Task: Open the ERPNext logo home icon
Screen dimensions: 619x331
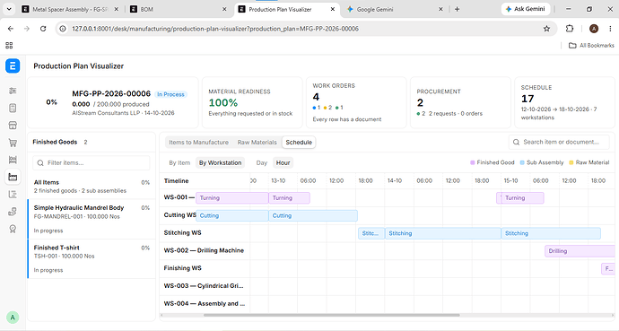Action: pos(13,65)
